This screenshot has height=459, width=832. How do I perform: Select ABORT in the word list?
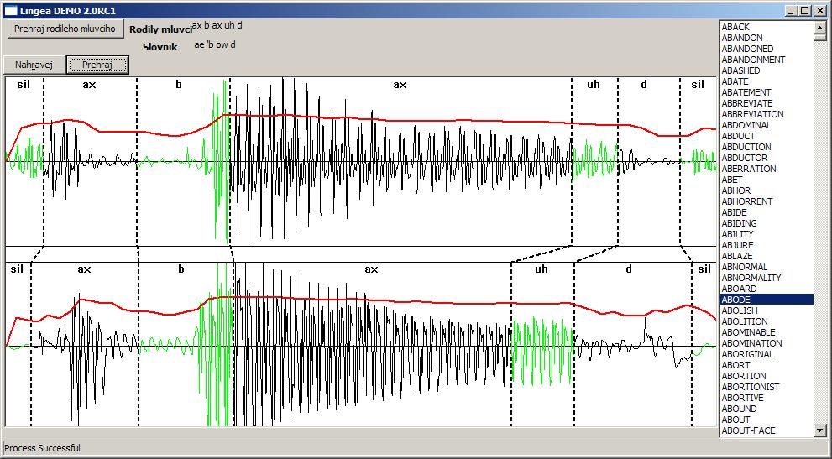[767, 365]
